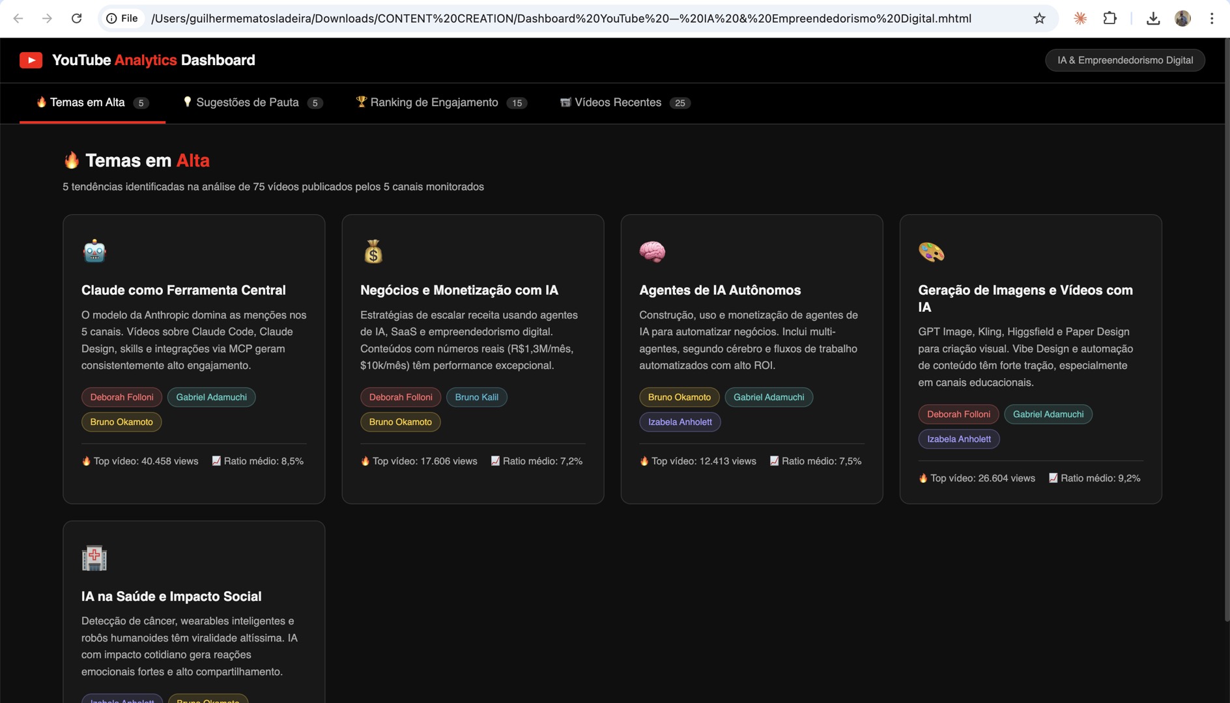The width and height of the screenshot is (1230, 703).
Task: Click the robot emoji on Claude card
Action: click(94, 251)
